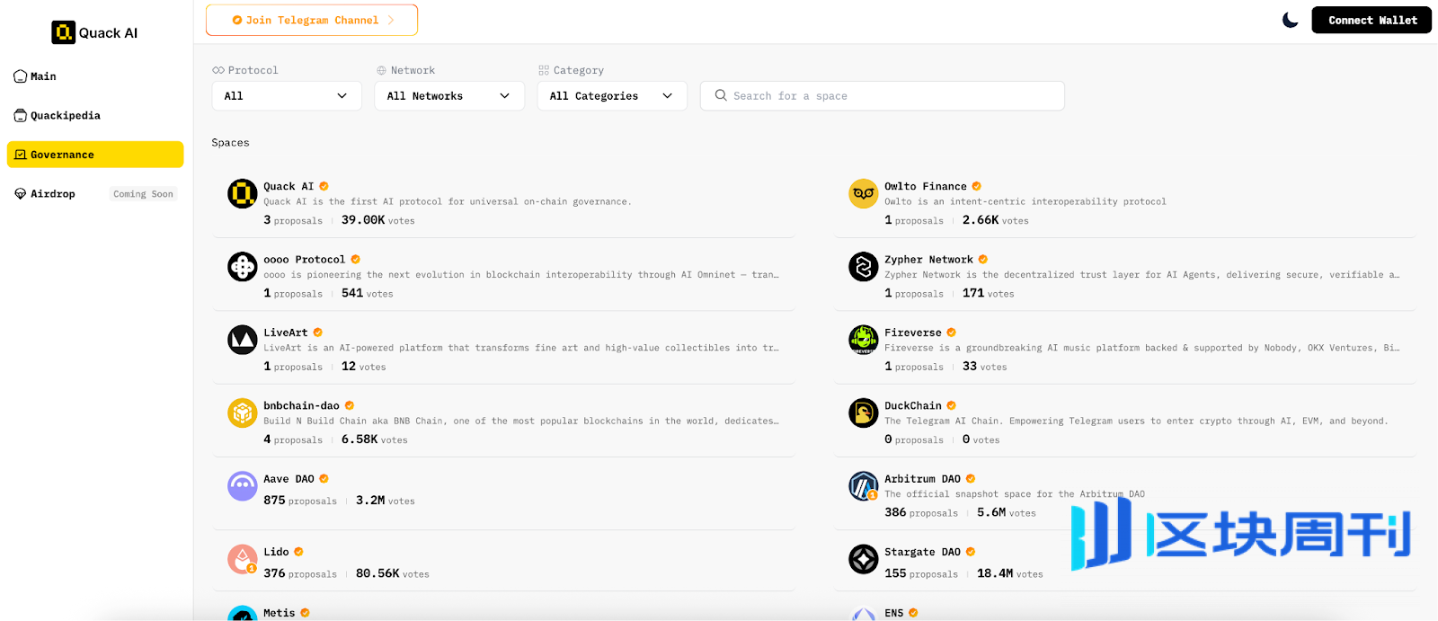This screenshot has height=621, width=1438.
Task: Click verified badge next to Quack AI
Action: click(324, 186)
